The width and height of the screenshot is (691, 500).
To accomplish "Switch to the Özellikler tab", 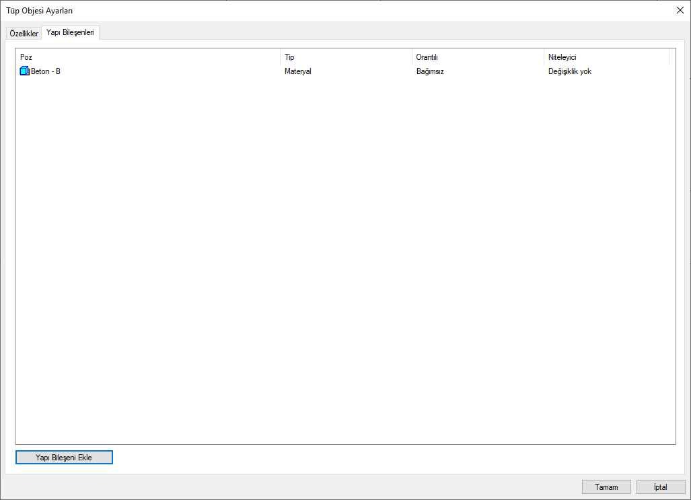I will pyautogui.click(x=24, y=34).
